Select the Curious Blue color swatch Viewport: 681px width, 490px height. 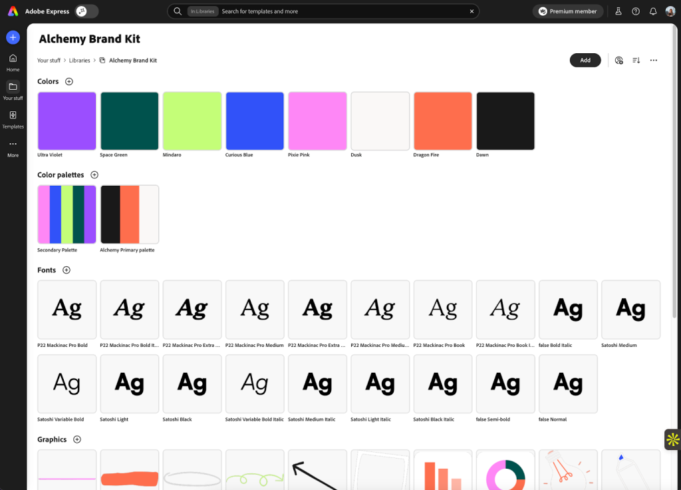tap(255, 121)
